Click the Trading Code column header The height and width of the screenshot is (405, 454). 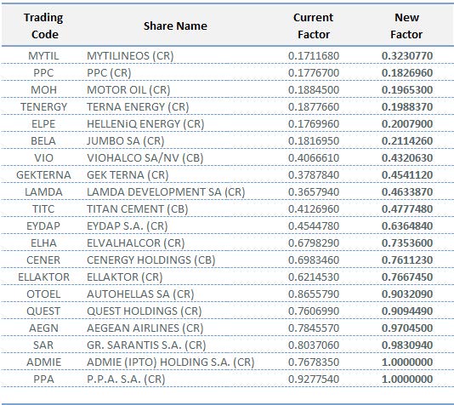click(x=43, y=26)
